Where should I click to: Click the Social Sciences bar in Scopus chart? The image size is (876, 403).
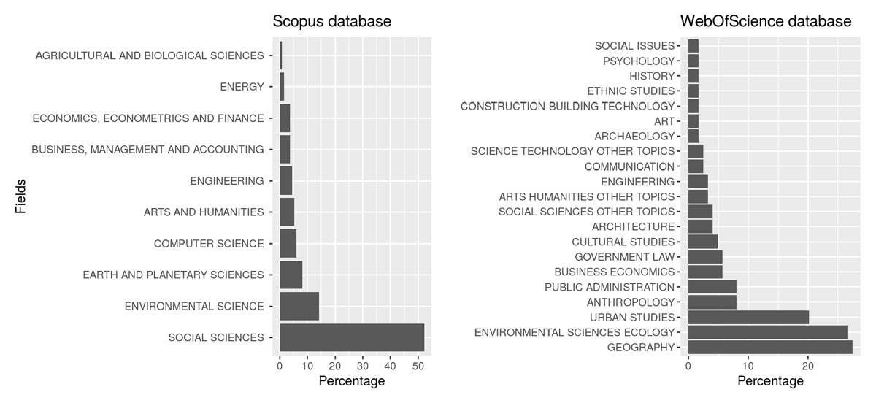351,337
